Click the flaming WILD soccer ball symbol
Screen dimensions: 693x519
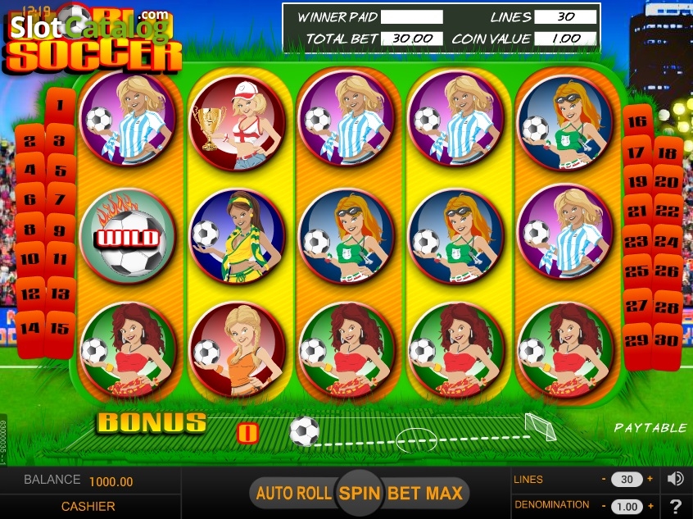127,235
